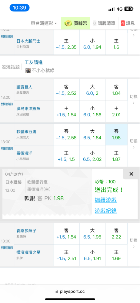Select 日本火腿鬥士 小 6.0, 1.94 total
This screenshot has width=140, height=303.
coord(92,44)
